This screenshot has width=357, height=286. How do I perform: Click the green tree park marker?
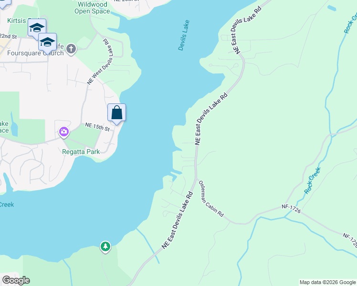105,247
